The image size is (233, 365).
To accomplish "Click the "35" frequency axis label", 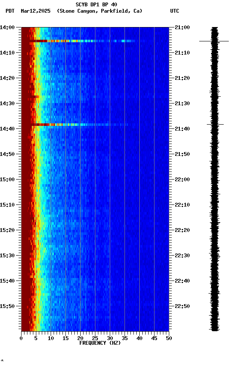I will 125,338.
